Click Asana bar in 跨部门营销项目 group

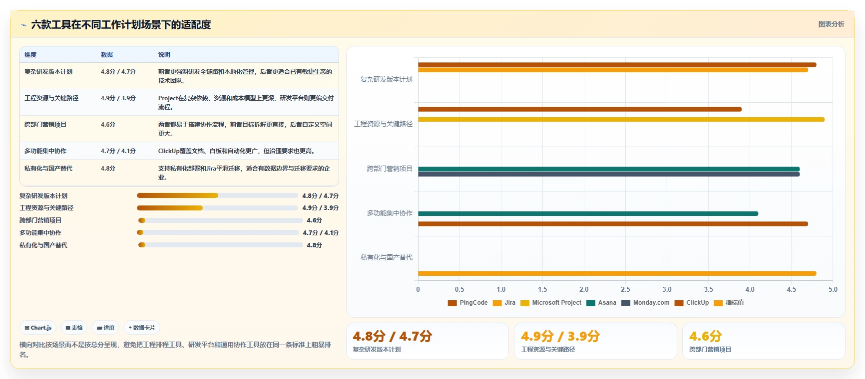click(609, 169)
